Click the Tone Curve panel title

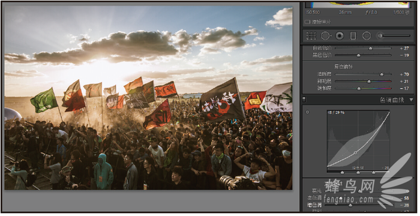coord(392,100)
